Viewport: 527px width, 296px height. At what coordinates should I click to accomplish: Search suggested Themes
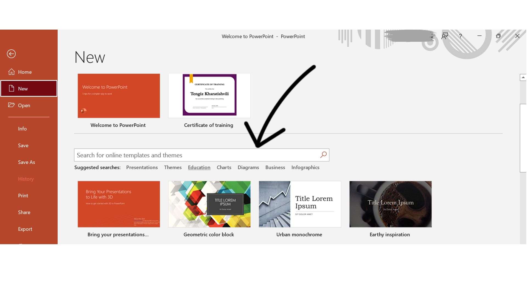tap(173, 167)
